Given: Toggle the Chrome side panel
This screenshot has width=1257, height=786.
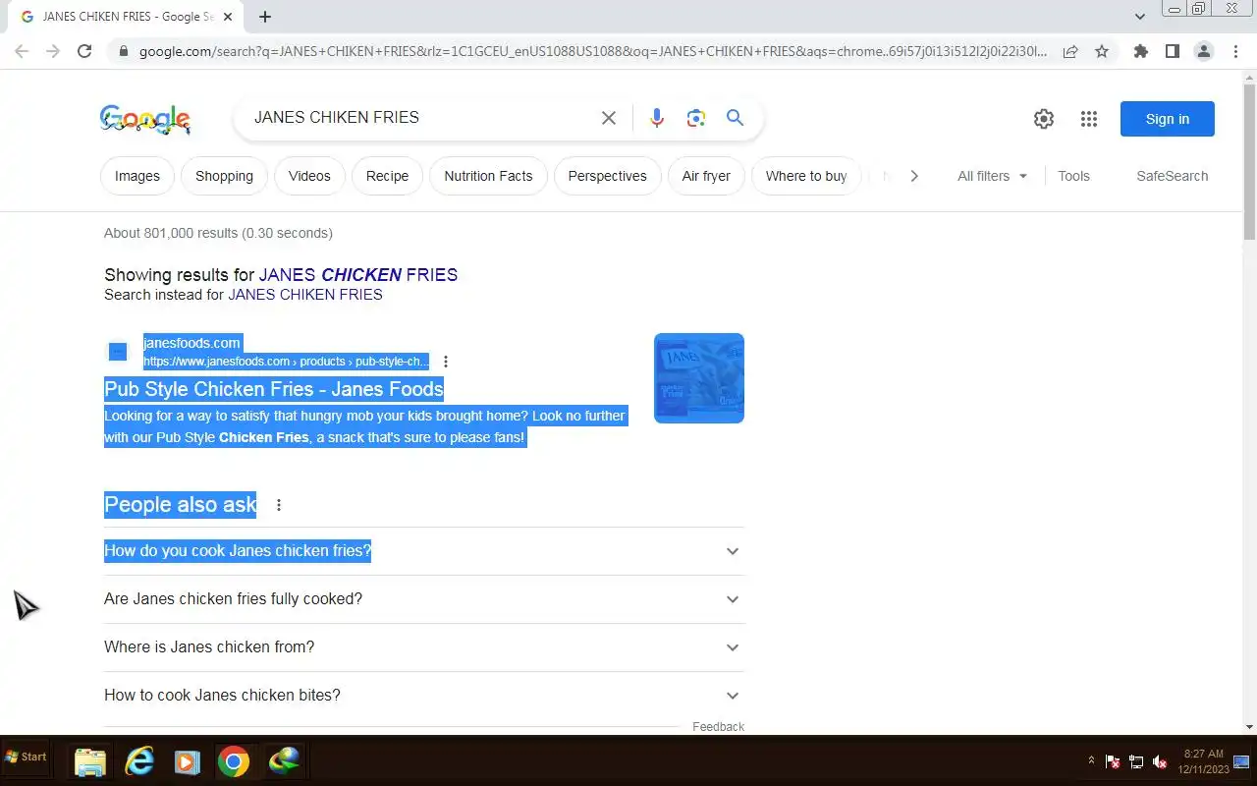Looking at the screenshot, I should (1172, 51).
